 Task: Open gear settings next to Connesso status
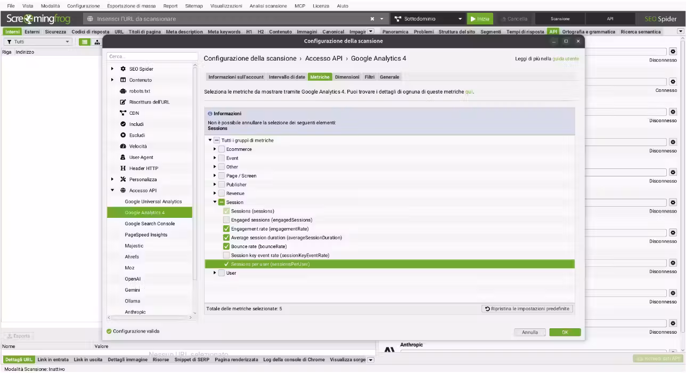(673, 82)
